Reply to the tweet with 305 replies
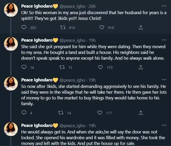 [x=24, y=27]
